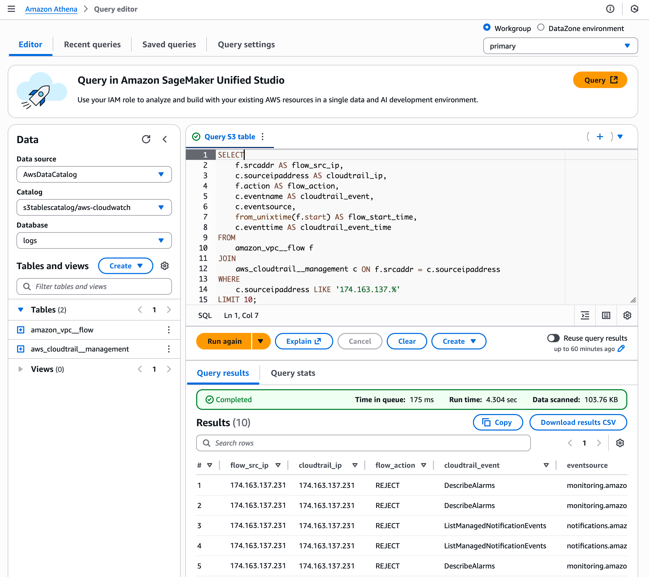Open the Query stats tab
The height and width of the screenshot is (577, 649).
click(x=293, y=373)
